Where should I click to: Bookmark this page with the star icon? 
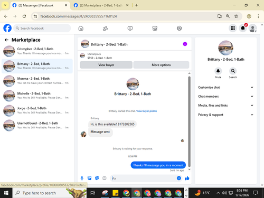(236, 16)
